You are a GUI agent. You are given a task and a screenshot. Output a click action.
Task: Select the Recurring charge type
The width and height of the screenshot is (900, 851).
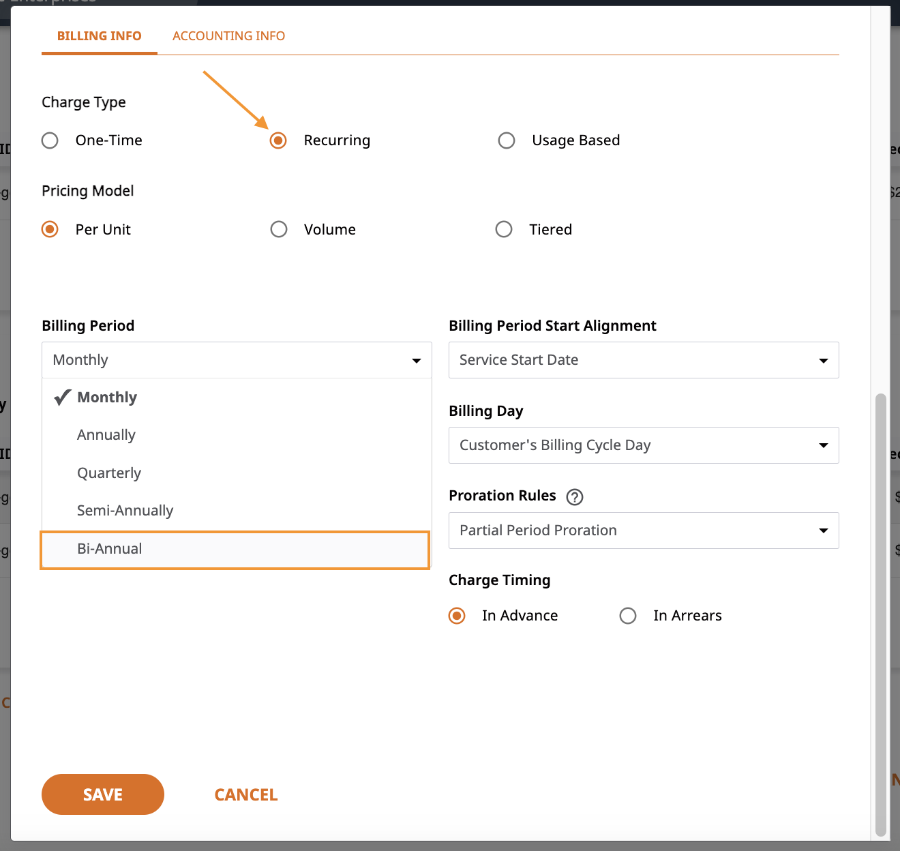278,140
